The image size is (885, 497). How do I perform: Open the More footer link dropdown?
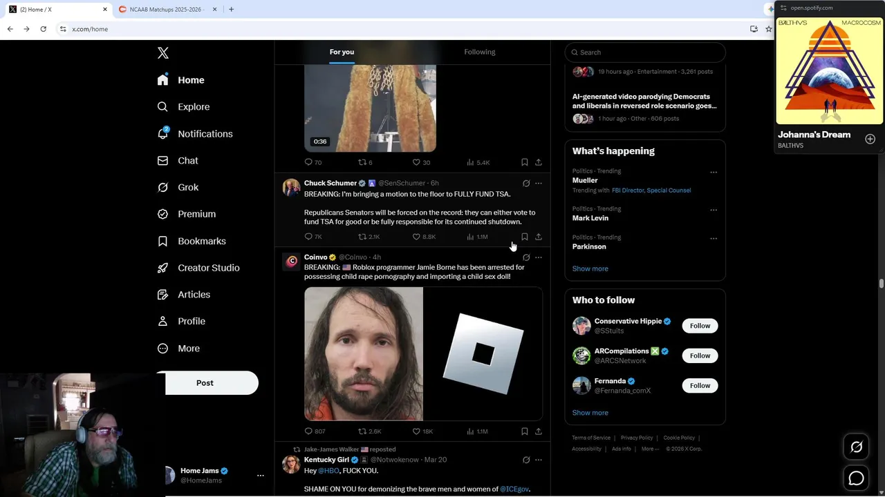tap(649, 449)
